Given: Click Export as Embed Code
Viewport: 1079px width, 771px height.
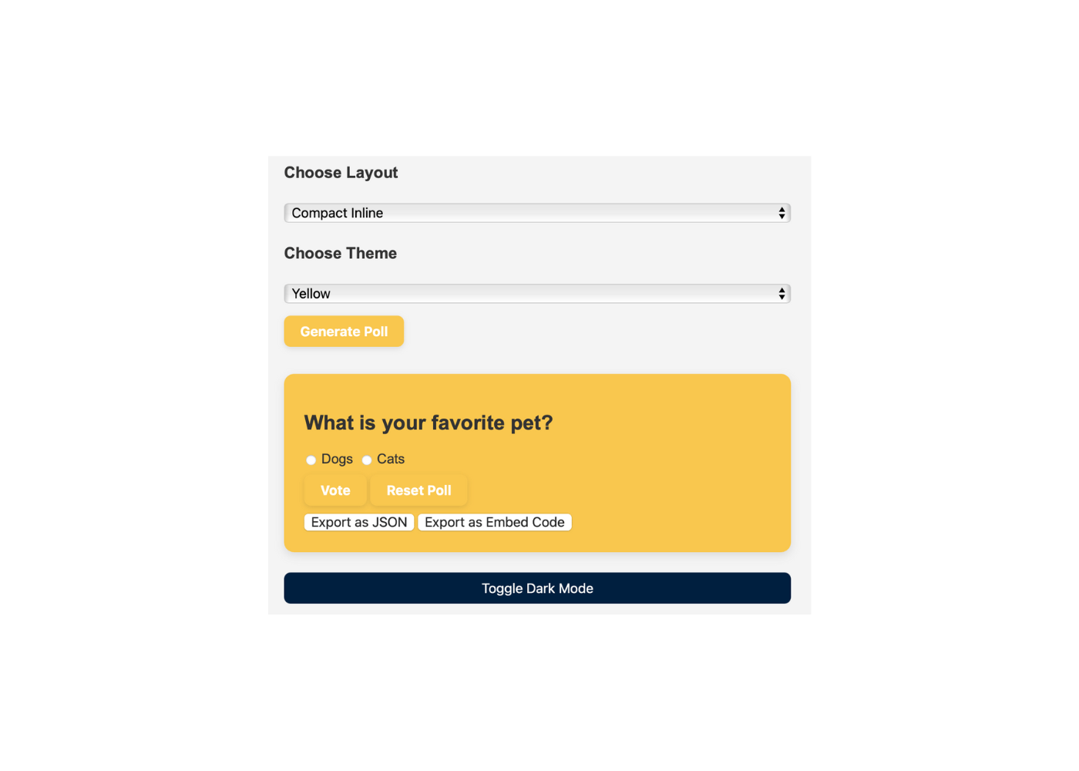Looking at the screenshot, I should click(494, 522).
